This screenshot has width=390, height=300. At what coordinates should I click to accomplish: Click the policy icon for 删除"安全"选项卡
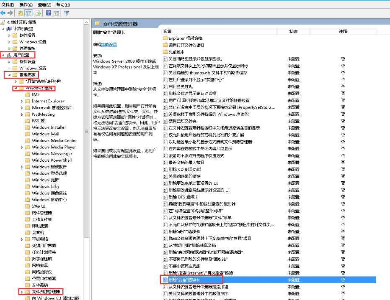coord(165,280)
